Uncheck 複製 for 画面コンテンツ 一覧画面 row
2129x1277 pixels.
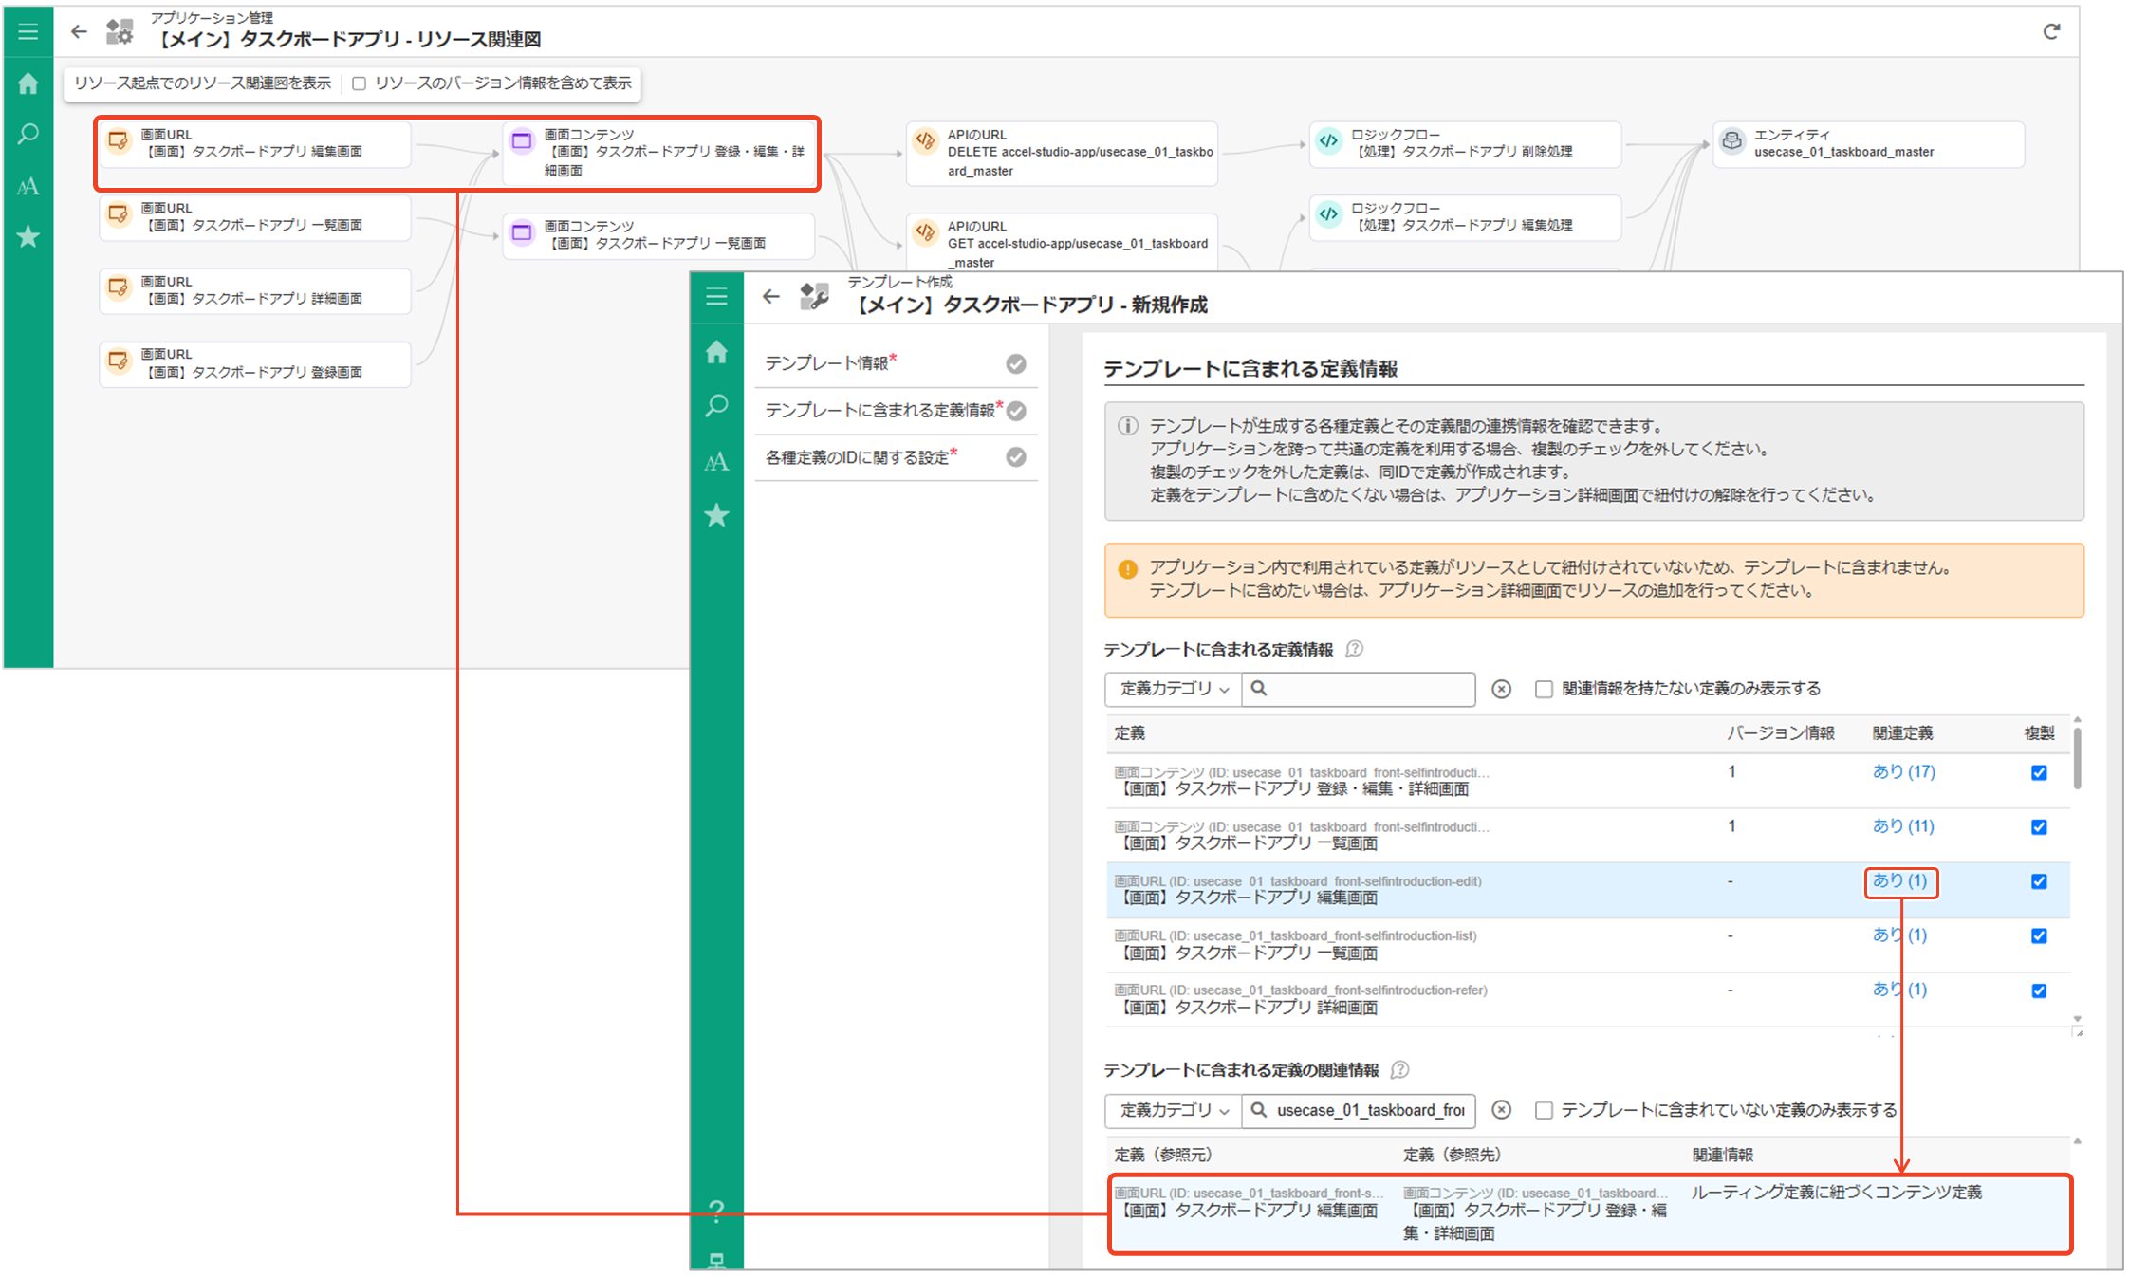2039,826
